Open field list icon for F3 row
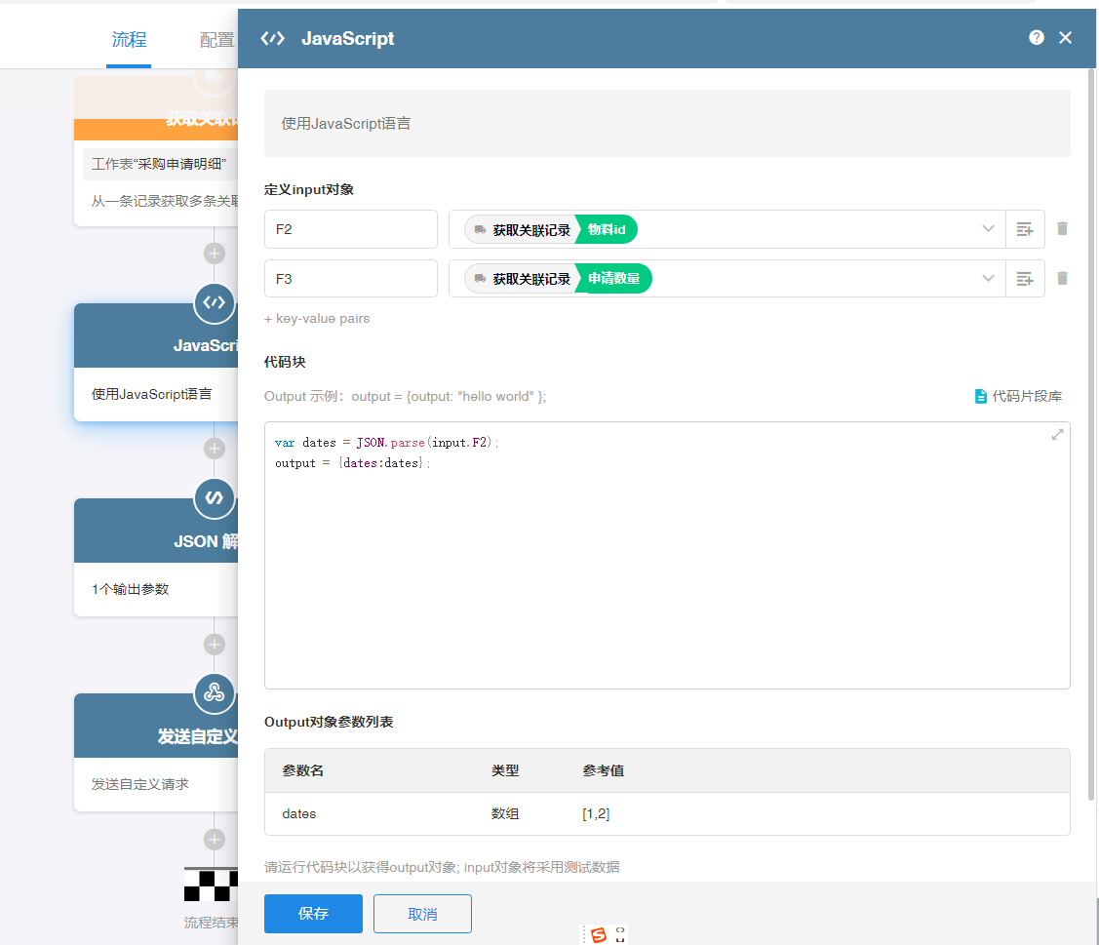This screenshot has height=945, width=1099. [1024, 279]
